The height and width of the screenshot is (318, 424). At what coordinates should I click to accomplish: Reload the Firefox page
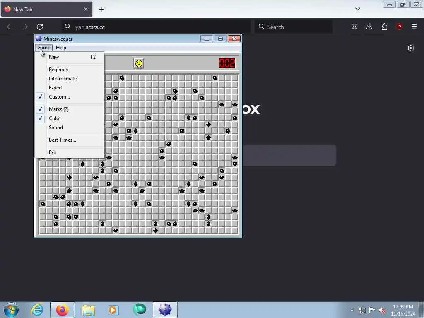click(40, 27)
